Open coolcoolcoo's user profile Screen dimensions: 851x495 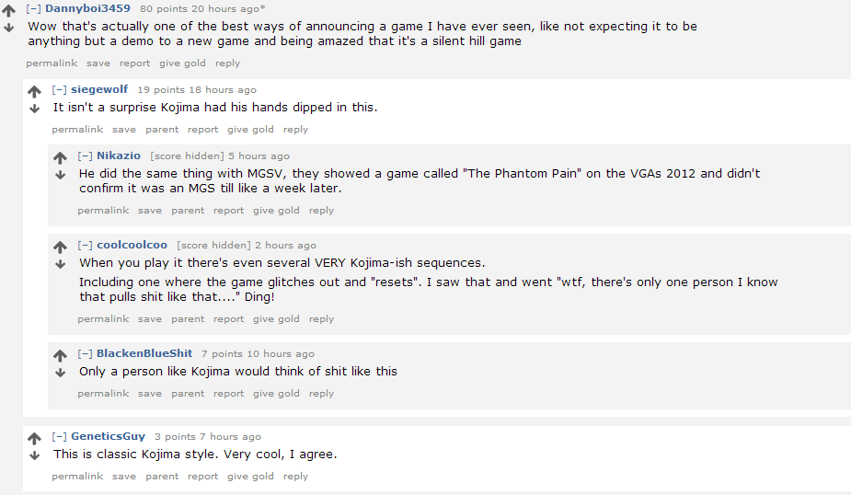click(132, 245)
